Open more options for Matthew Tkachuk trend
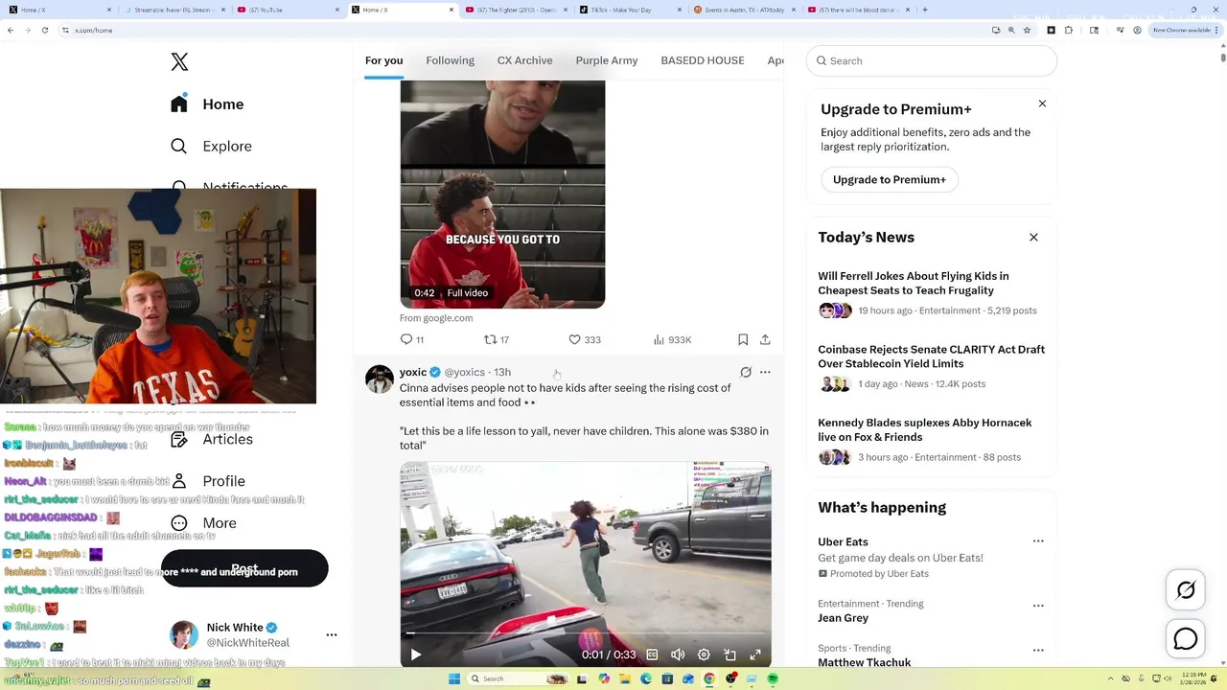The image size is (1227, 690). coord(1037,650)
